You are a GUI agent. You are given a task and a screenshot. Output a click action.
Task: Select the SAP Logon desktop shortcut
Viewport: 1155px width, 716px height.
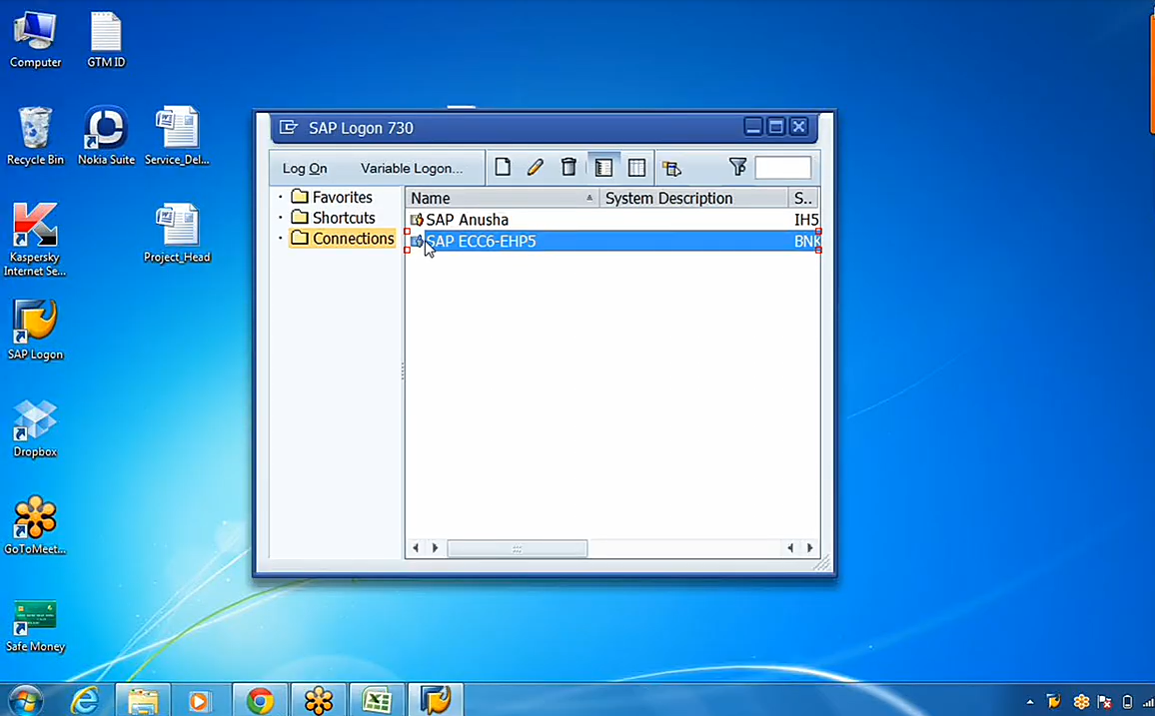point(35,330)
